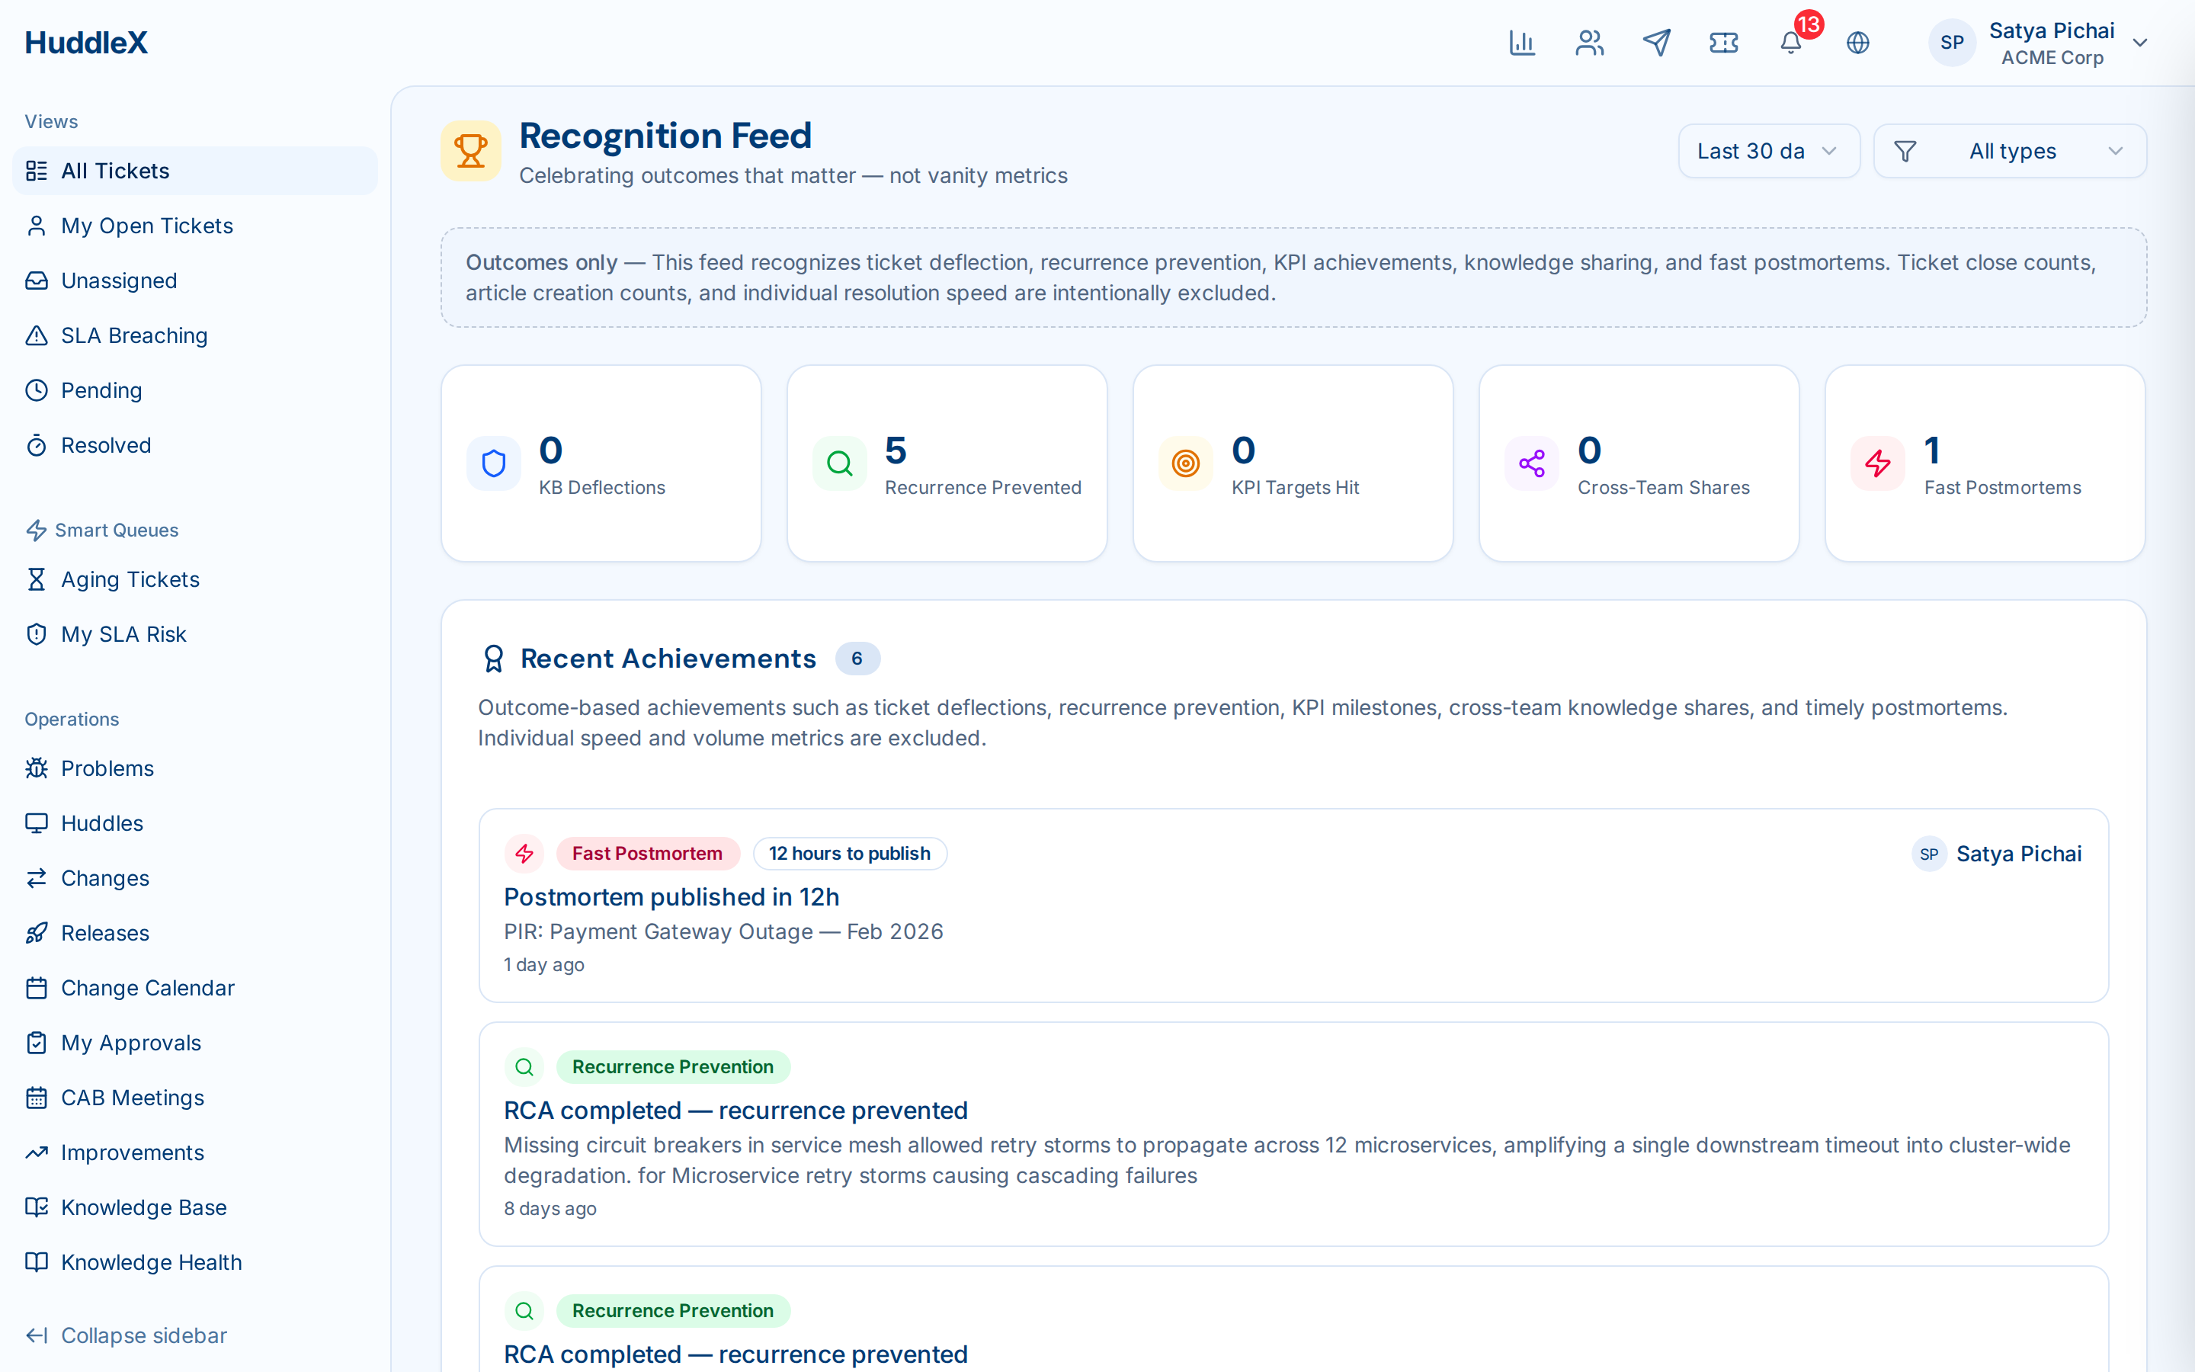Collapse the sidebar
Image resolution: width=2195 pixels, height=1372 pixels.
126,1335
